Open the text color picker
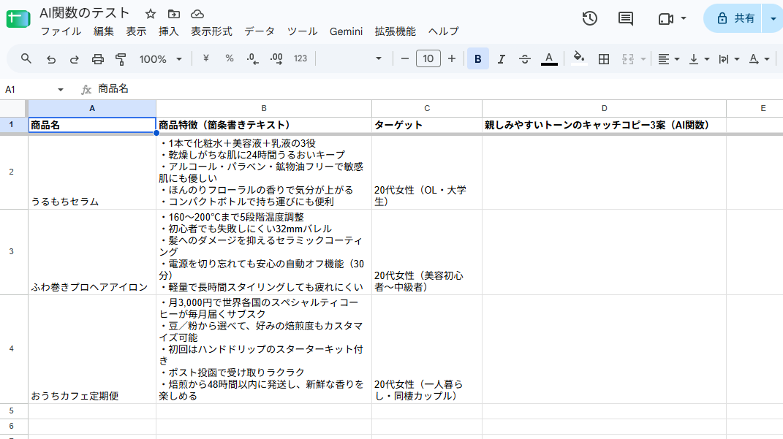 click(549, 59)
